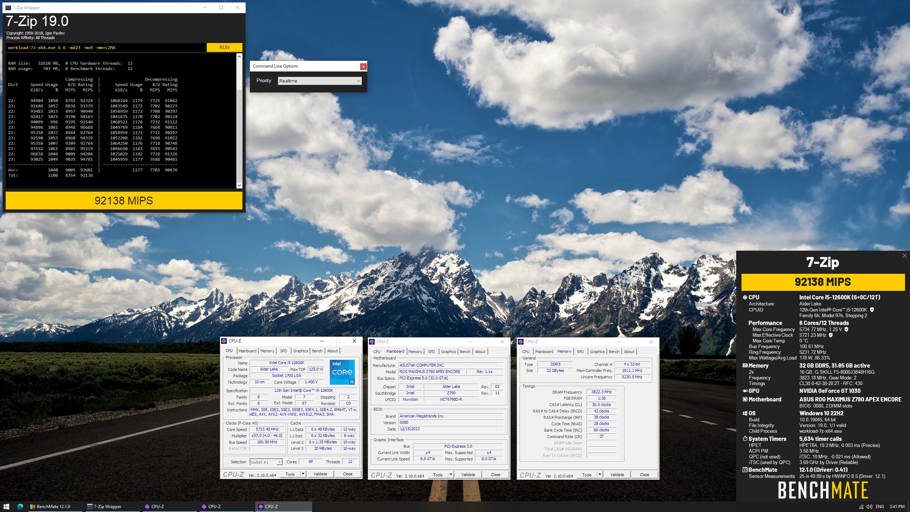Click the CPU chip icon in BenchMate panel

coord(745,297)
